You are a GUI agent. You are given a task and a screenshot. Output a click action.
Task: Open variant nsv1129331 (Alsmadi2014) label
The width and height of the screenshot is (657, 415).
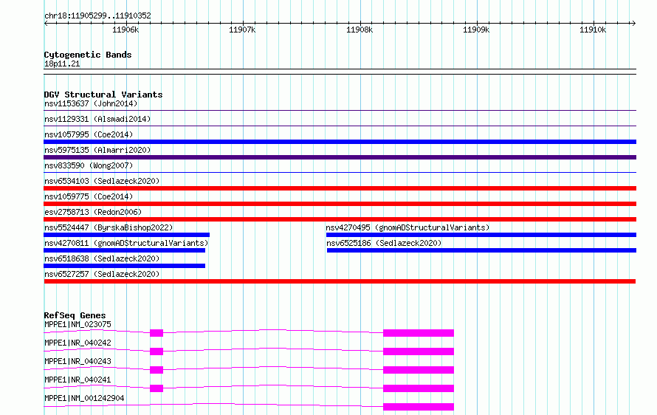tap(97, 119)
